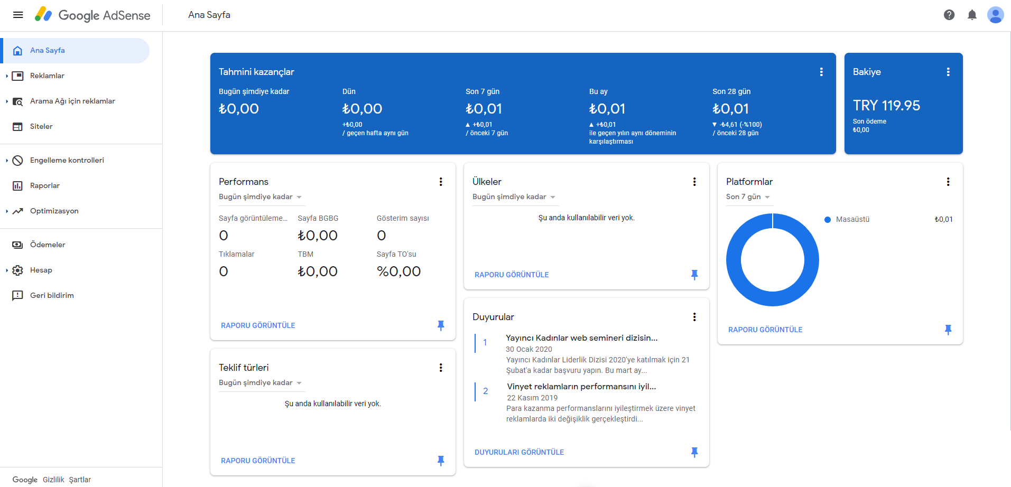The width and height of the screenshot is (1011, 487).
Task: Open the hamburger main menu
Action: tap(18, 15)
